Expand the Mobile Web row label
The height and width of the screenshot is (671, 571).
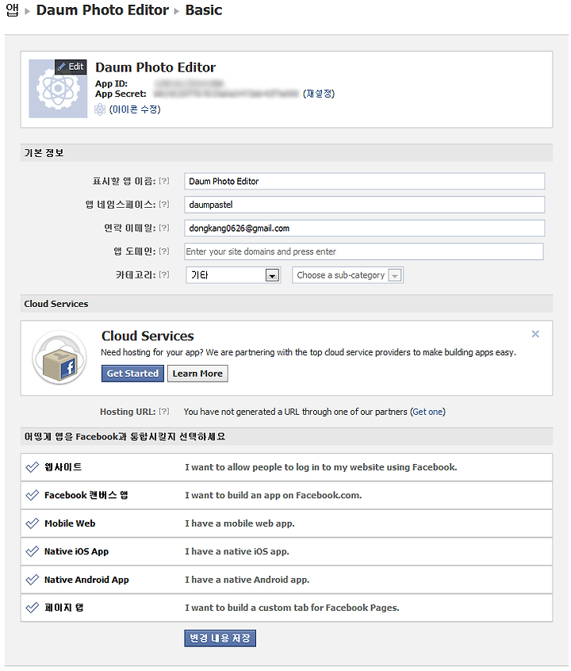(70, 523)
